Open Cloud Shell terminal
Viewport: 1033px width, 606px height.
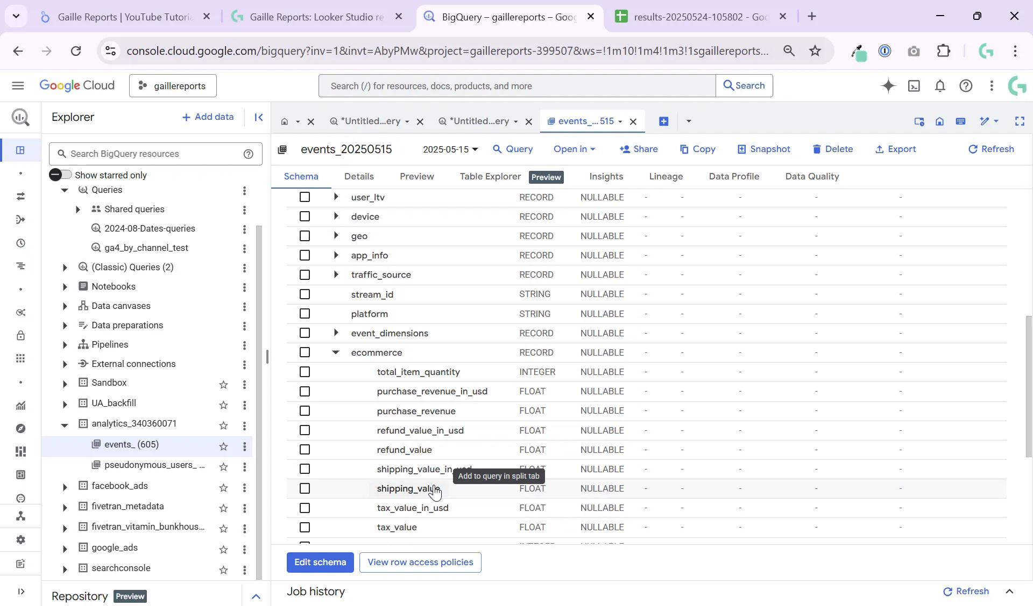pos(915,86)
